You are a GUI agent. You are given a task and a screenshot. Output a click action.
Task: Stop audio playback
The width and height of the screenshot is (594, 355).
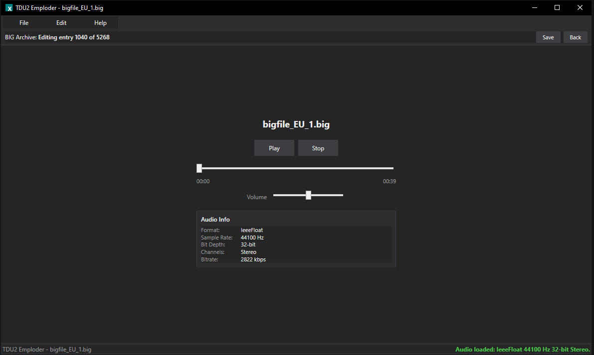click(x=318, y=148)
